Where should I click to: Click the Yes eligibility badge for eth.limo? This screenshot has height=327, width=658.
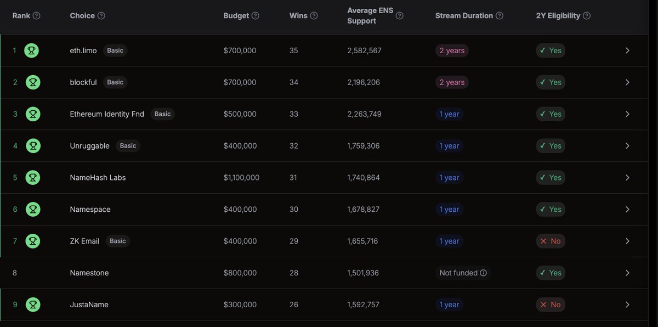(x=551, y=50)
